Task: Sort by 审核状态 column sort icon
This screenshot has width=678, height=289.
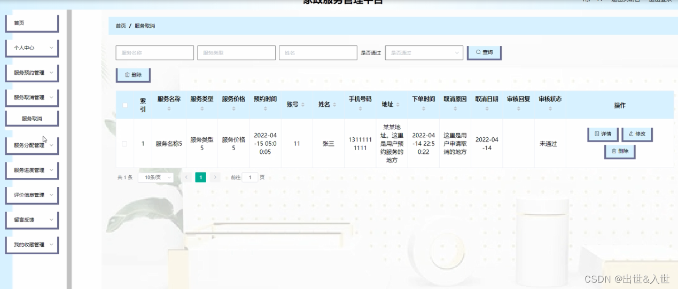Action: (550, 108)
